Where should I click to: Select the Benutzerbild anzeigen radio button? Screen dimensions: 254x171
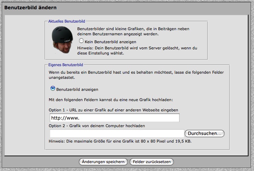click(53, 88)
